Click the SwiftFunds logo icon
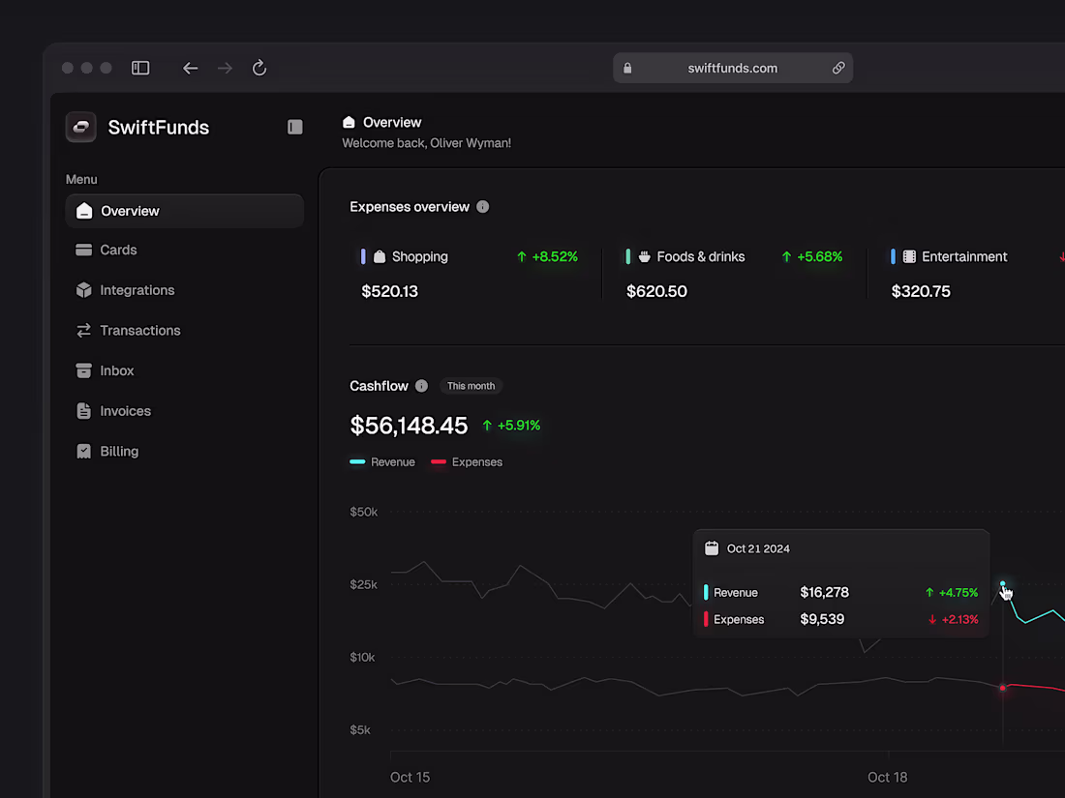The image size is (1065, 798). (80, 127)
